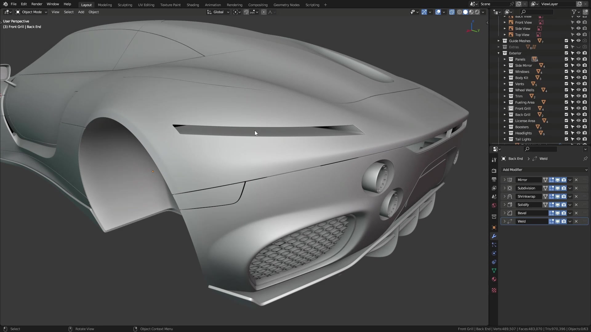Screen dimensions: 591x332
Task: Disable Boosters collection in renders
Action: (x=585, y=127)
